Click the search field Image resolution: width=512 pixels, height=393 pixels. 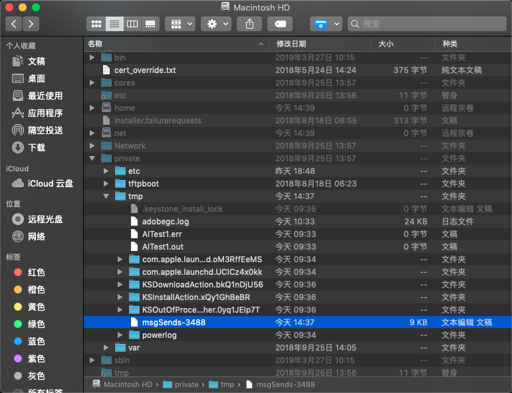(x=427, y=24)
